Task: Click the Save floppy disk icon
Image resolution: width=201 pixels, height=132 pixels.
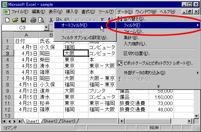Action: 23,20
